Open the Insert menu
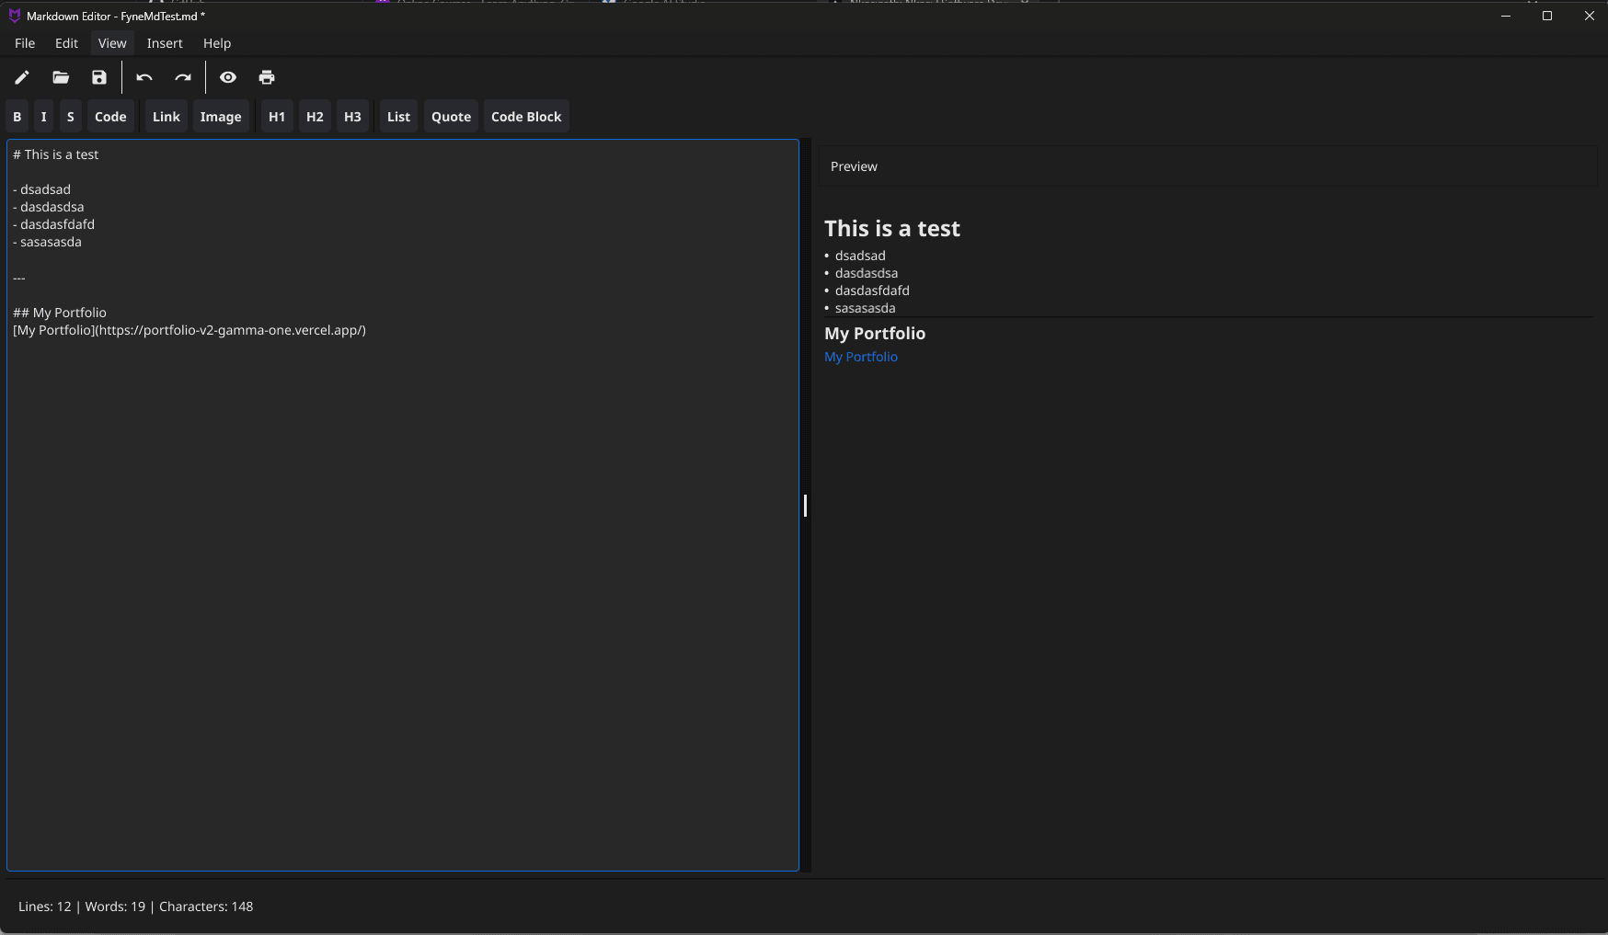 pos(165,43)
